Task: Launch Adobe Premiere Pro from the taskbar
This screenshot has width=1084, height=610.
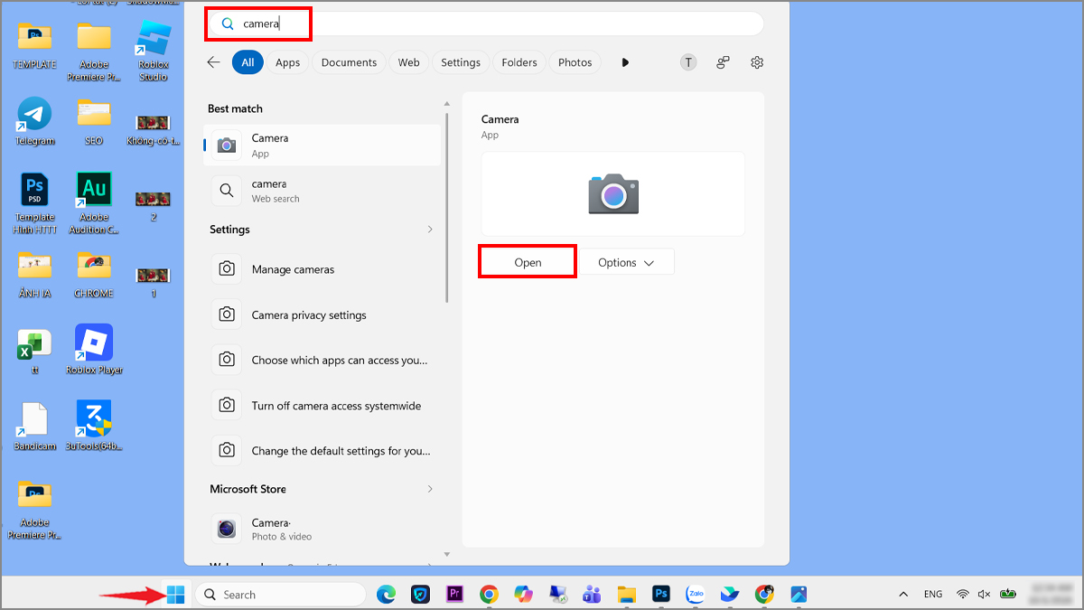Action: pos(454,594)
